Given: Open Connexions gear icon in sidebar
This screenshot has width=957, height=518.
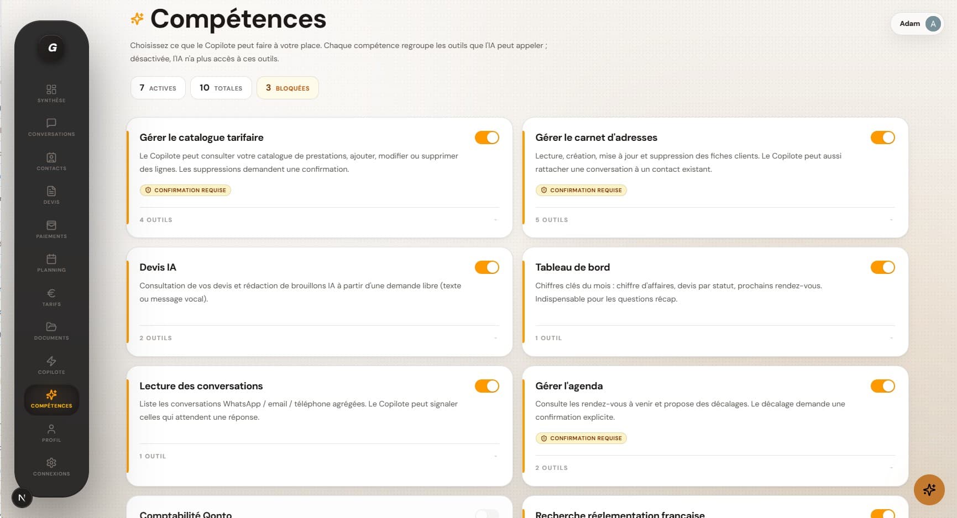Looking at the screenshot, I should click(x=51, y=463).
